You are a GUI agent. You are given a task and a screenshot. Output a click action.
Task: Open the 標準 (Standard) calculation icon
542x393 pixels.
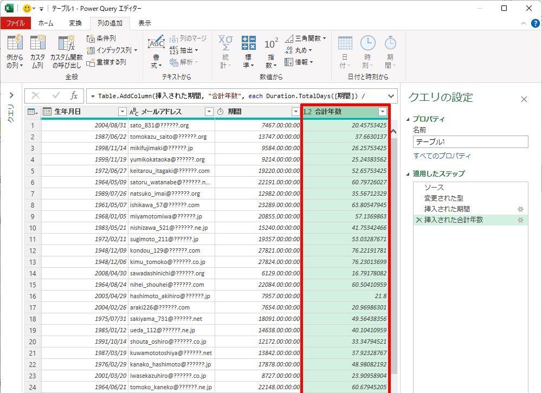pyautogui.click(x=249, y=43)
